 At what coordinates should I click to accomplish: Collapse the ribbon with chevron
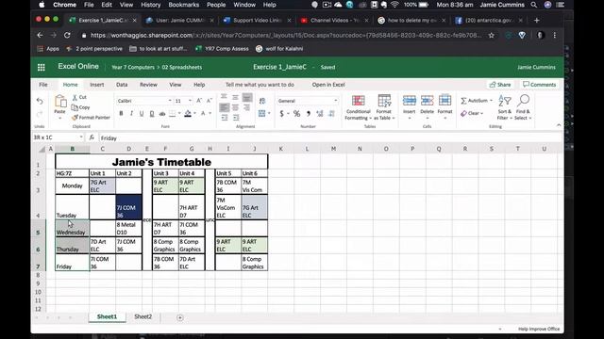(559, 125)
